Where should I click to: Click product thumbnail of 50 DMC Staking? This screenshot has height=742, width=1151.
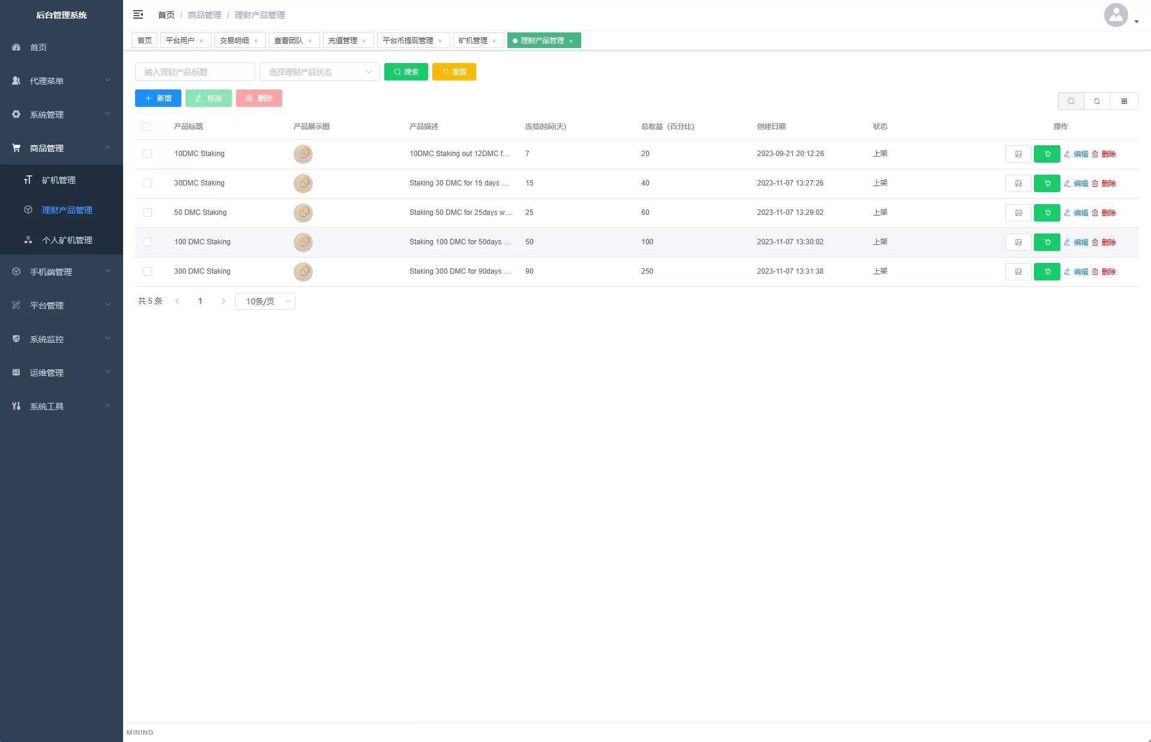(x=303, y=213)
